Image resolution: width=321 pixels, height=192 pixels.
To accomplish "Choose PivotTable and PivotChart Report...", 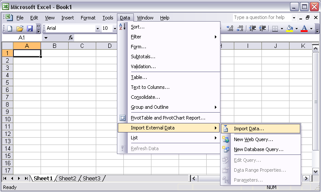I will (x=169, y=118).
